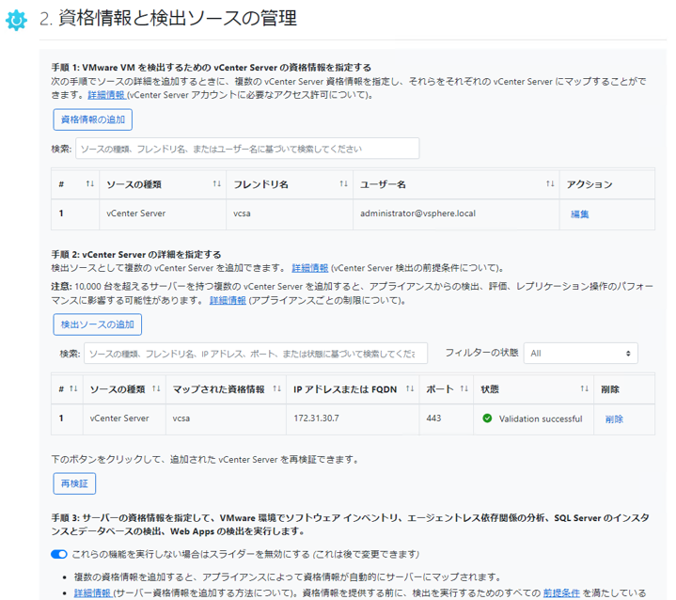Click the green Validation successful check icon

click(x=487, y=418)
